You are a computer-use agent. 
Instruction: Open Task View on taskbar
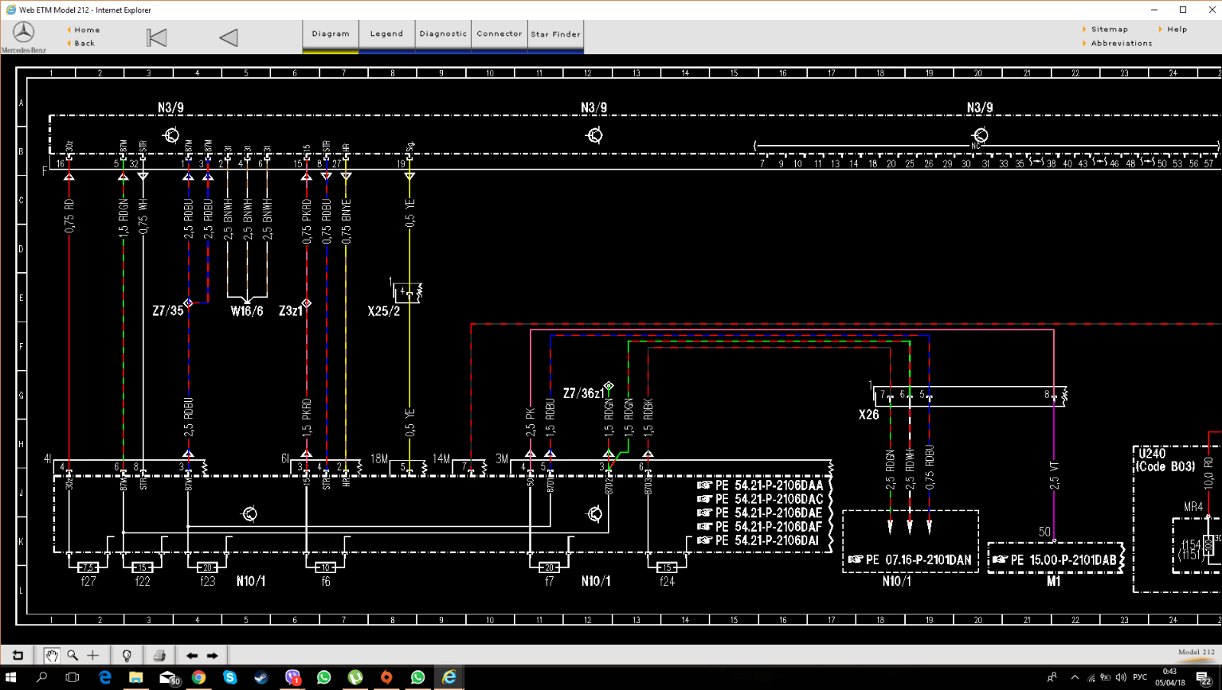pos(72,677)
